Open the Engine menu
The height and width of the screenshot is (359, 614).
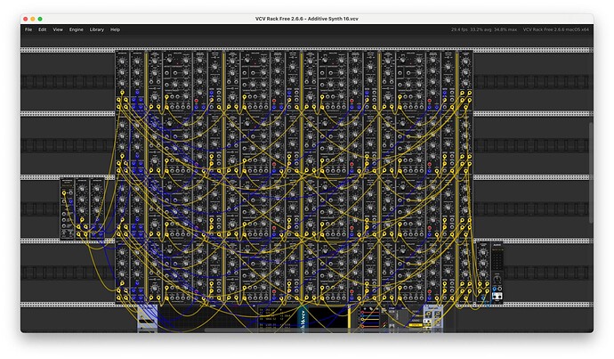pyautogui.click(x=76, y=29)
